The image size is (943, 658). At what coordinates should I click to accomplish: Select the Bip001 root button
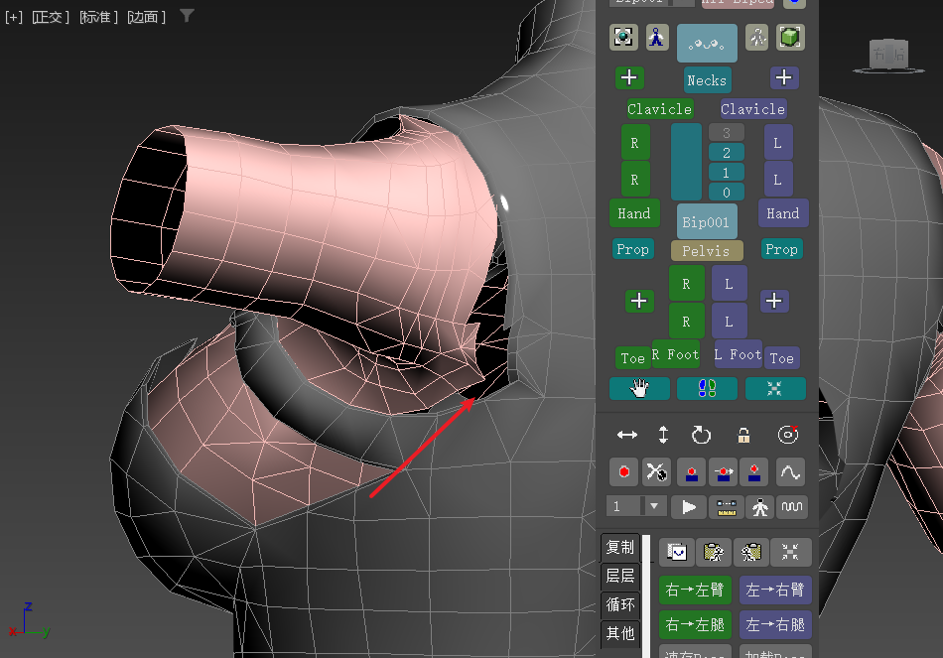point(707,222)
